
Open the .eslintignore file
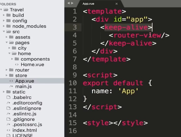[27, 108]
